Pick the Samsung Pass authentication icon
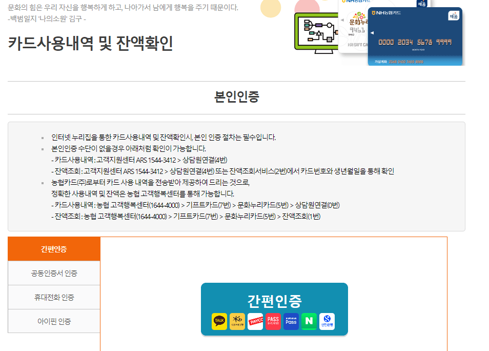The image size is (489, 351). 291,321
